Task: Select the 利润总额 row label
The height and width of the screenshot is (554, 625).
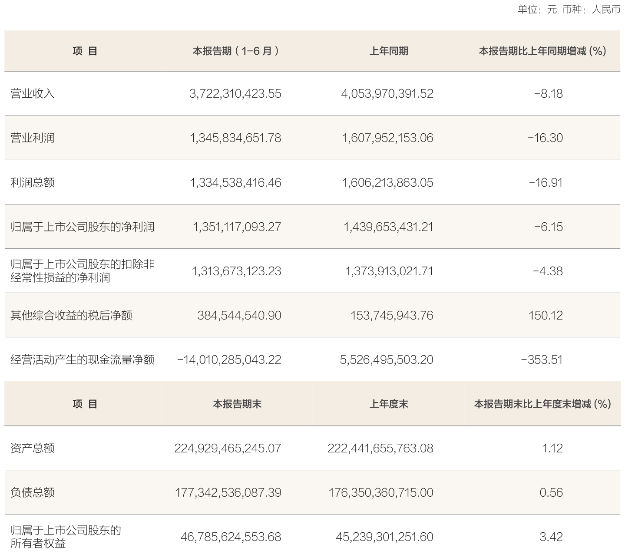Action: (33, 182)
